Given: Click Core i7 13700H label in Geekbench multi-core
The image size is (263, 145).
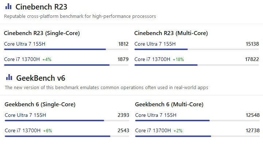Looking at the screenshot, I should (153, 130).
